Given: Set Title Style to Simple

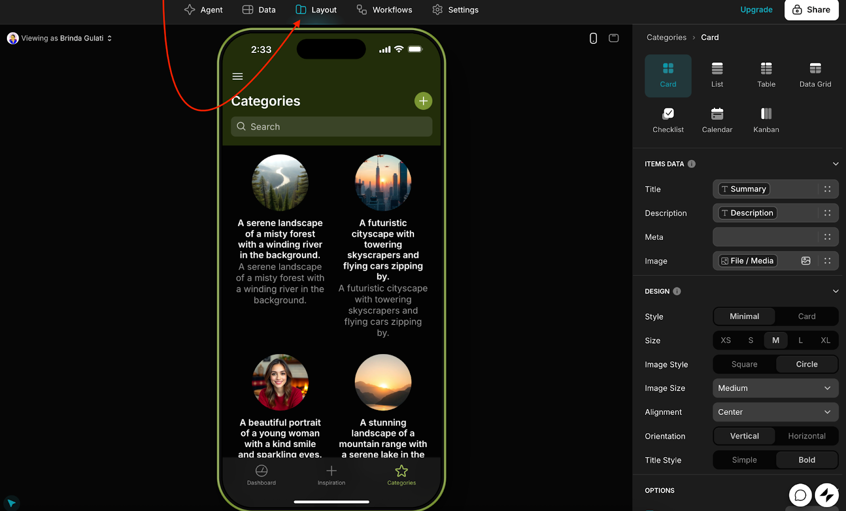Looking at the screenshot, I should [744, 460].
